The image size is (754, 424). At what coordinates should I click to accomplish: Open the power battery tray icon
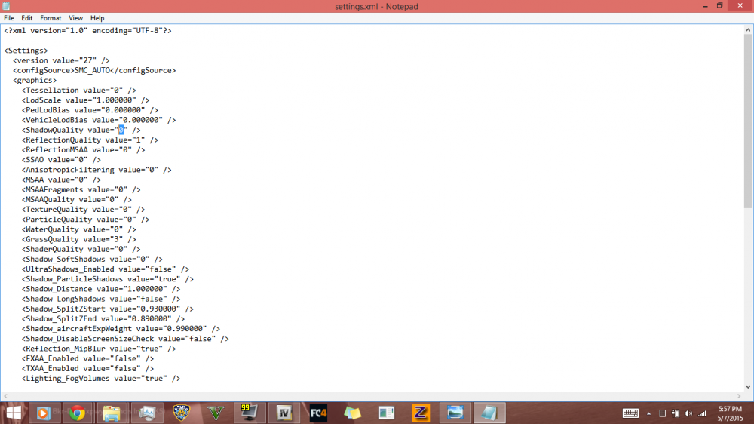[676, 413]
